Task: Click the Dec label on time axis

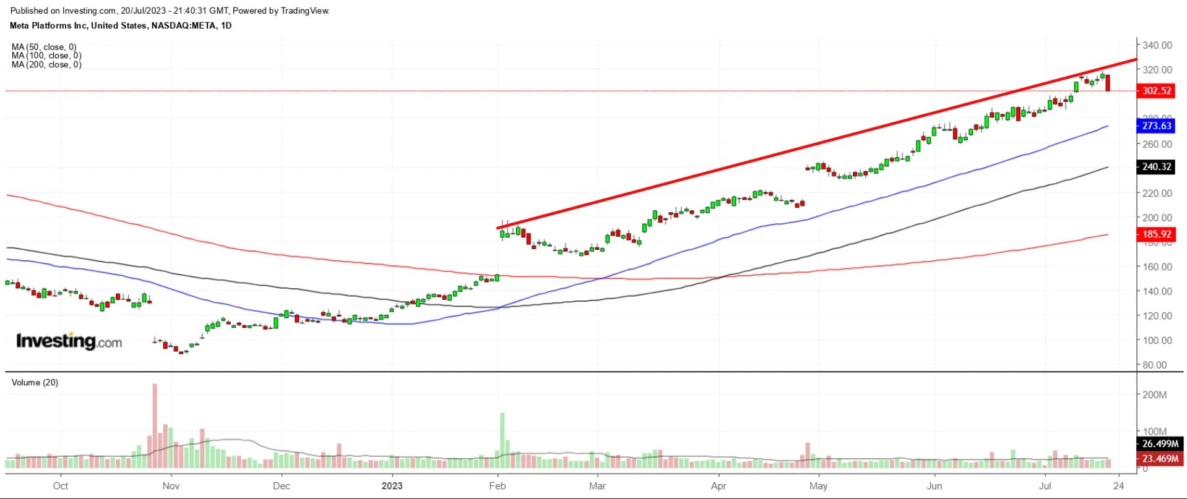Action: (282, 486)
